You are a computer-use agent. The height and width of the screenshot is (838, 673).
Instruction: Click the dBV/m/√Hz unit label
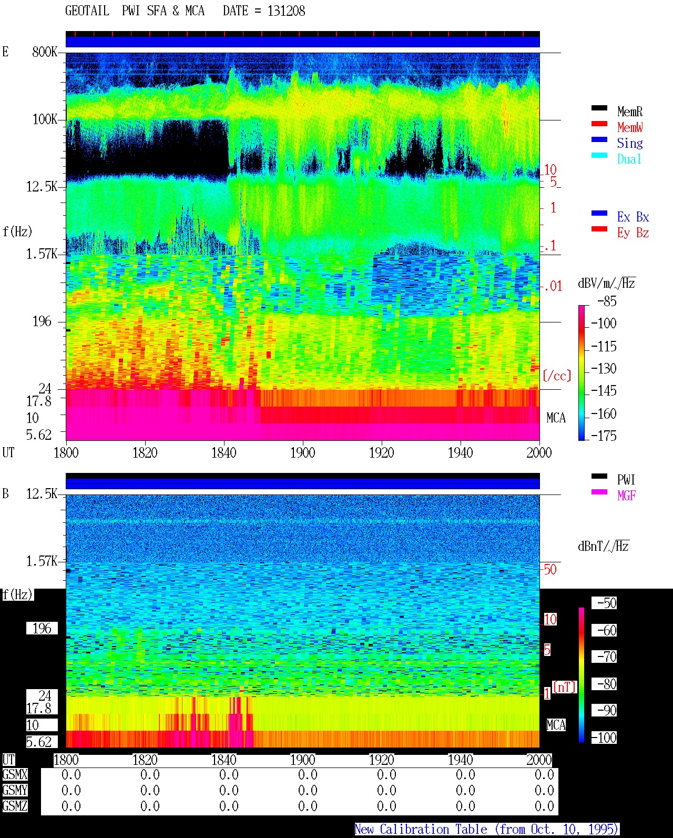[607, 283]
